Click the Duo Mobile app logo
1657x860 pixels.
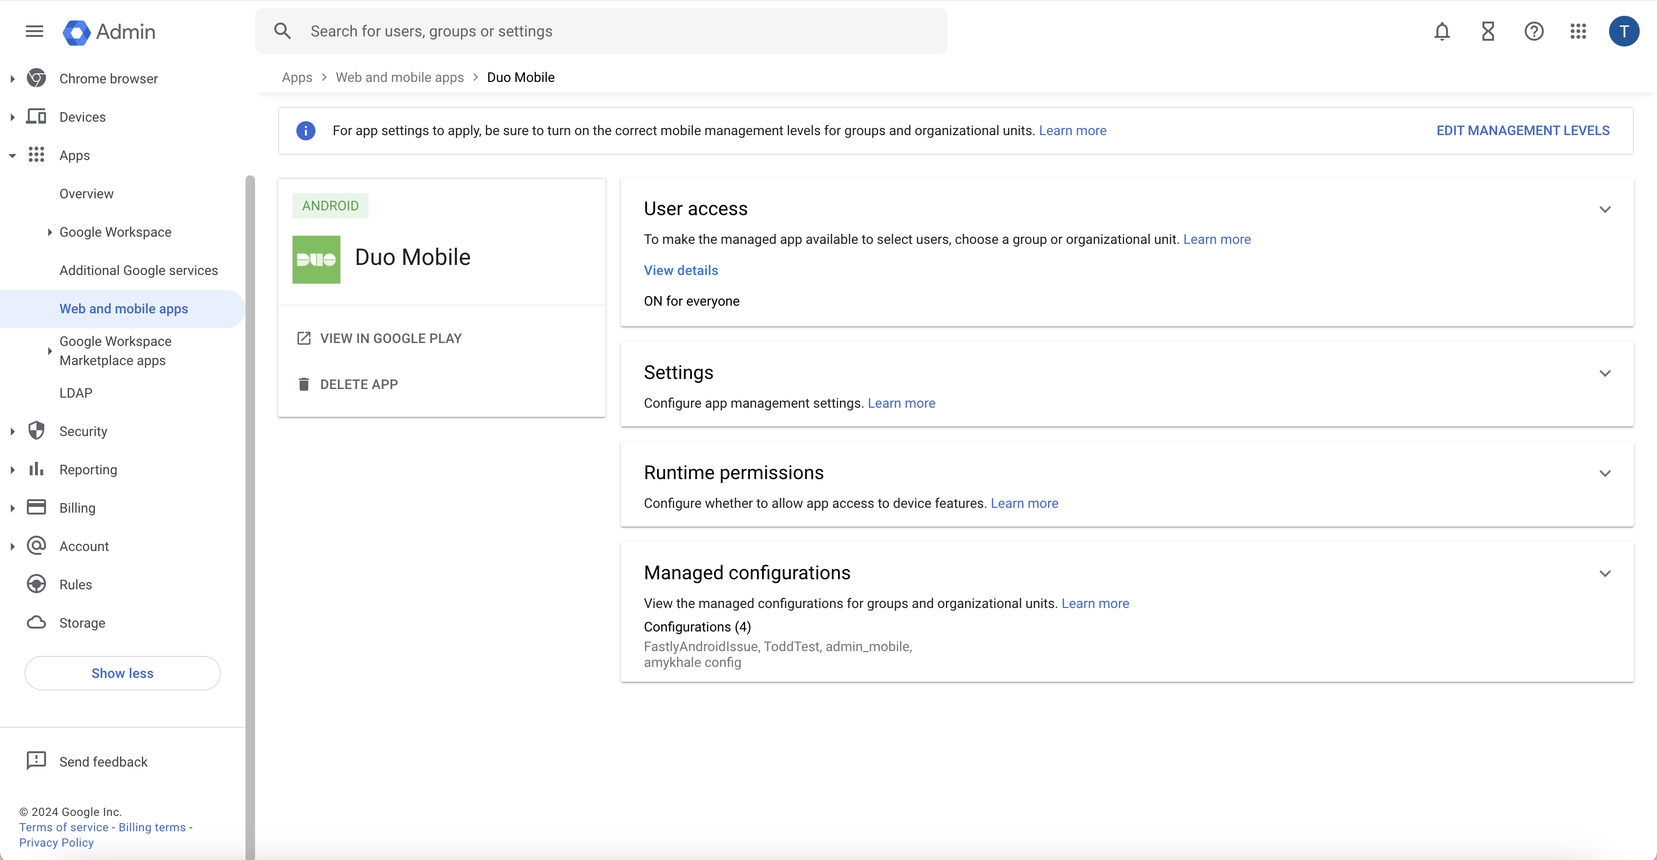tap(316, 259)
